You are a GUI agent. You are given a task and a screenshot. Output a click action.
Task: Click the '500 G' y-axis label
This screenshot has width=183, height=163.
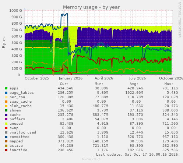(x=17, y=43)
